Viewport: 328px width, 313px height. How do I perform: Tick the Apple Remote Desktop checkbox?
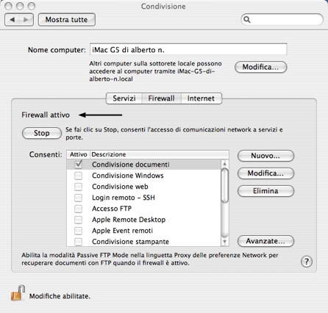78,220
